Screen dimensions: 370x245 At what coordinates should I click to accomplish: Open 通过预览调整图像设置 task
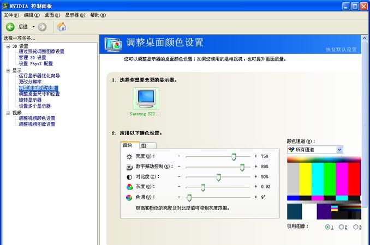[41, 51]
